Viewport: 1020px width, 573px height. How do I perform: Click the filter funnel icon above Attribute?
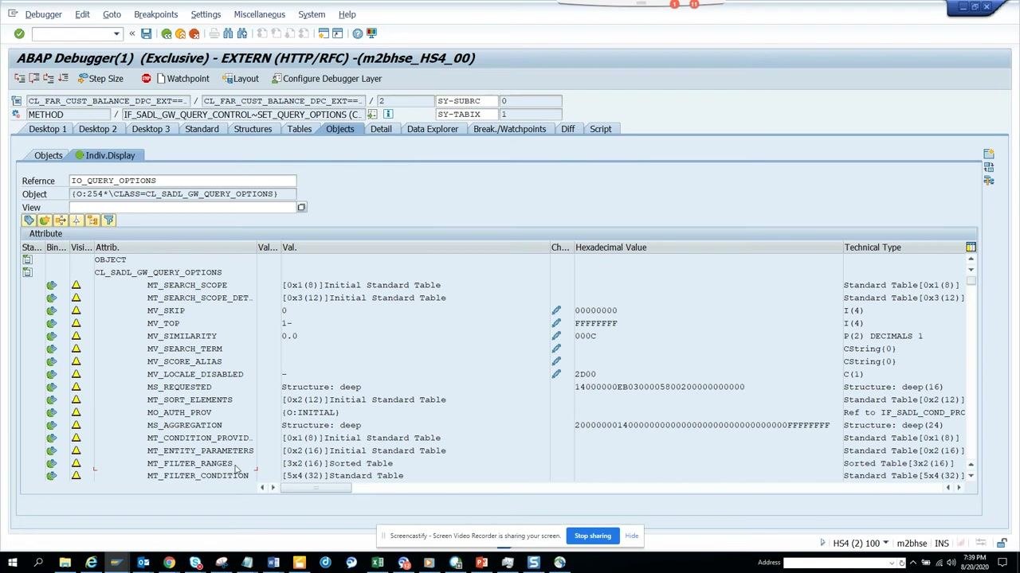pyautogui.click(x=109, y=220)
